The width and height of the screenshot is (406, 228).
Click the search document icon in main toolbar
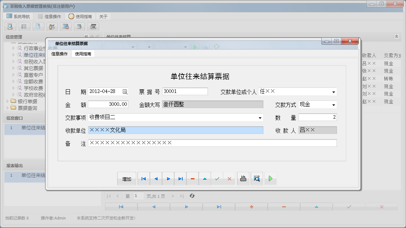point(10,27)
